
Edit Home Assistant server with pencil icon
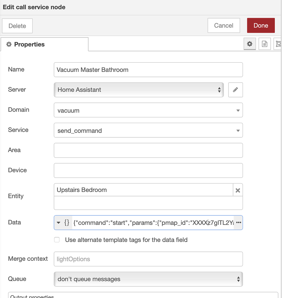(235, 90)
